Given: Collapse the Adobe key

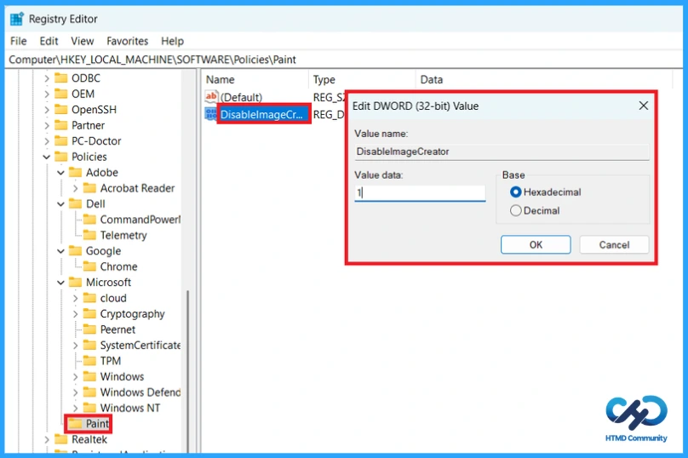Looking at the screenshot, I should pos(61,173).
